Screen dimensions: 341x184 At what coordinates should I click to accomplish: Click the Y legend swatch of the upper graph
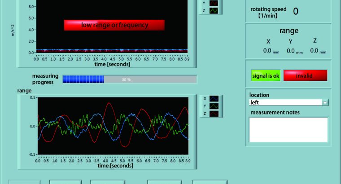pyautogui.click(x=214, y=3)
